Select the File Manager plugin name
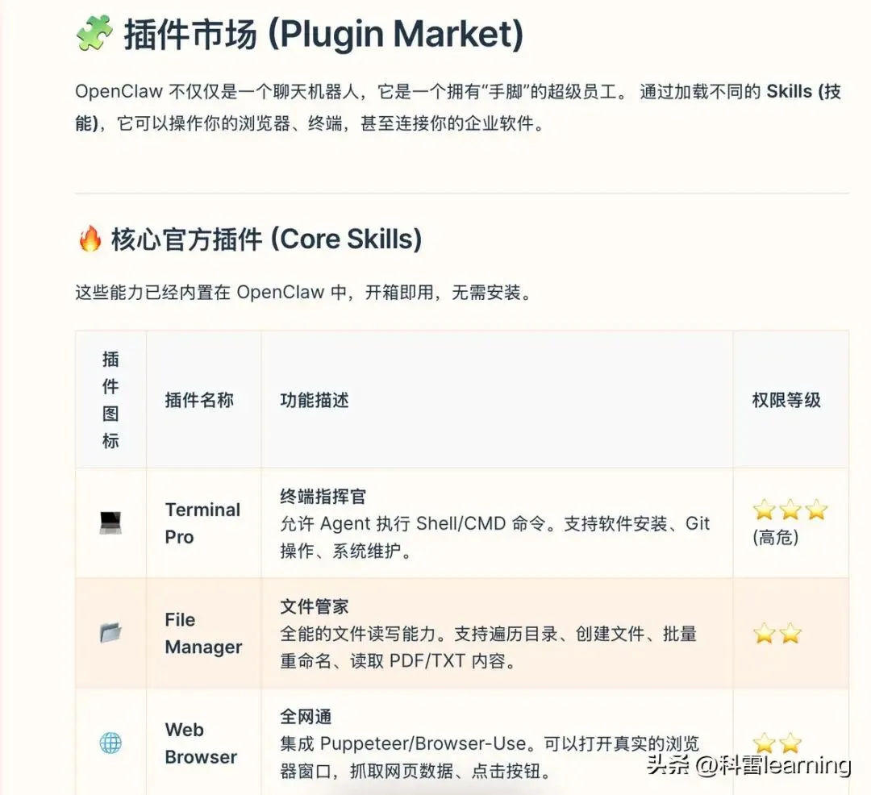This screenshot has height=795, width=871. pyautogui.click(x=202, y=633)
